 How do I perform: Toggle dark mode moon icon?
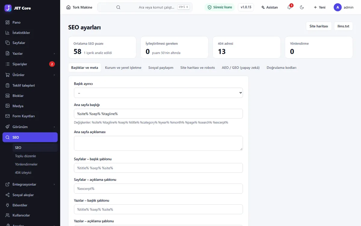tap(302, 7)
